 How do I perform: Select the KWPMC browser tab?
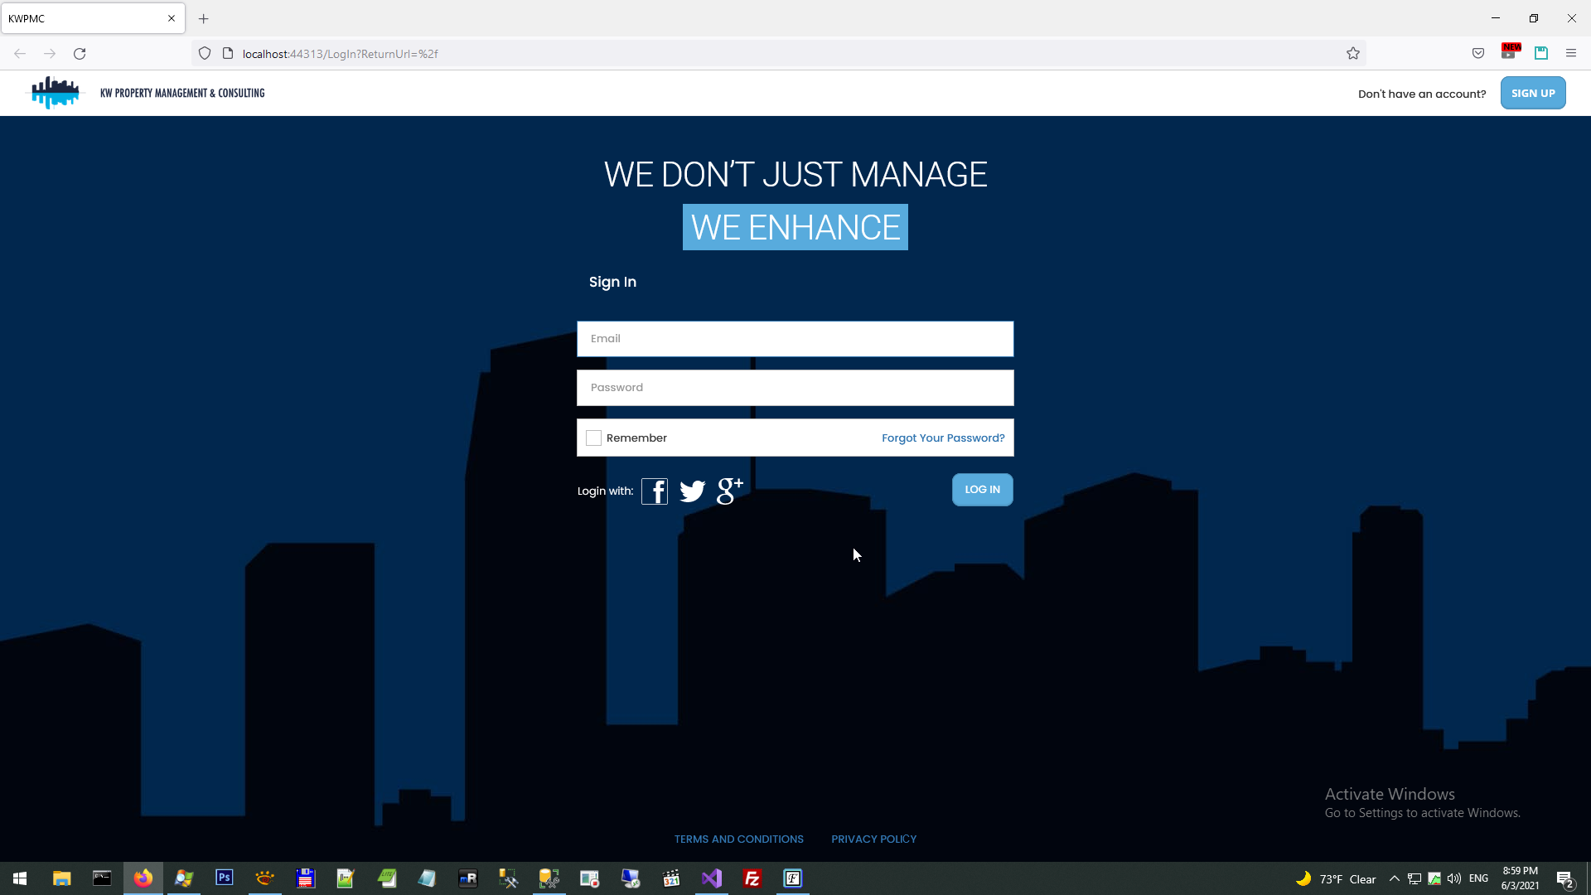[x=83, y=18]
